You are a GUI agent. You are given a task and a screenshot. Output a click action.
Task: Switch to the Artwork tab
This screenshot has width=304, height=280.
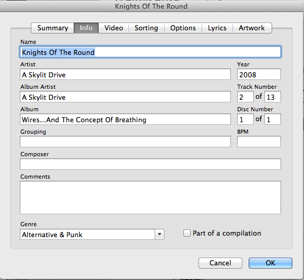[x=252, y=28]
